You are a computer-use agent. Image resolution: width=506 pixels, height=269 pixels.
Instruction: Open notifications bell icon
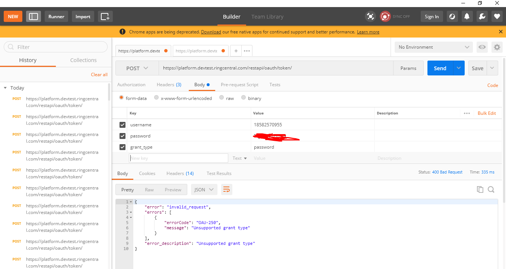point(467,16)
